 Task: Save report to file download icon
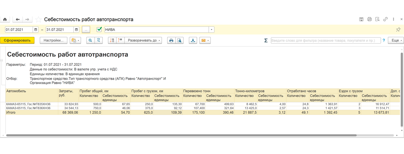pos(193,40)
